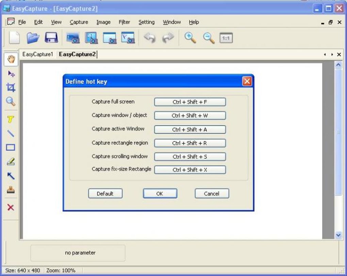The height and width of the screenshot is (276, 347).
Task: Click the capture window/object toolbar icon
Action: [x=91, y=38]
